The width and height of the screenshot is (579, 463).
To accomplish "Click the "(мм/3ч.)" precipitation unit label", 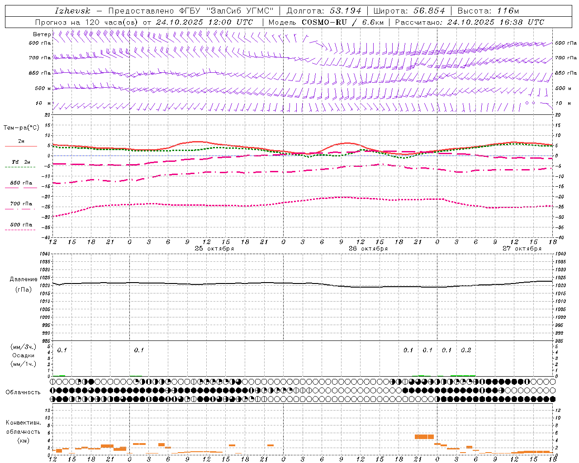I will coord(23,347).
